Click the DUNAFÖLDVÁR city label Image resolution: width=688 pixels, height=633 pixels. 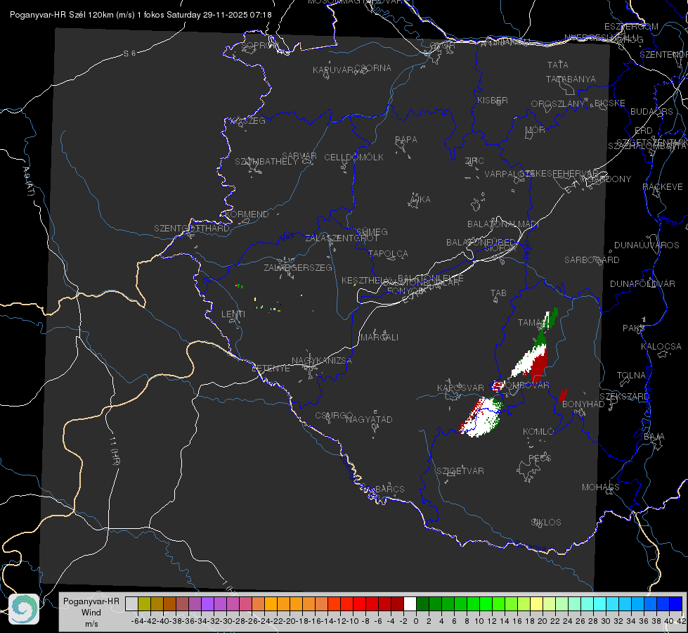coord(642,283)
